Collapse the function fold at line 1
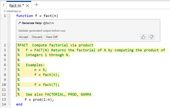The height and width of the screenshot is (108, 170). pyautogui.click(x=8, y=16)
